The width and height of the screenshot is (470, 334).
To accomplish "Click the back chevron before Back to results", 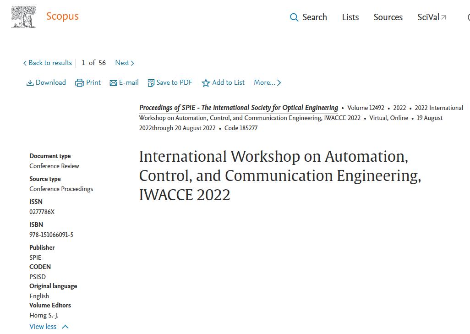I will (25, 63).
